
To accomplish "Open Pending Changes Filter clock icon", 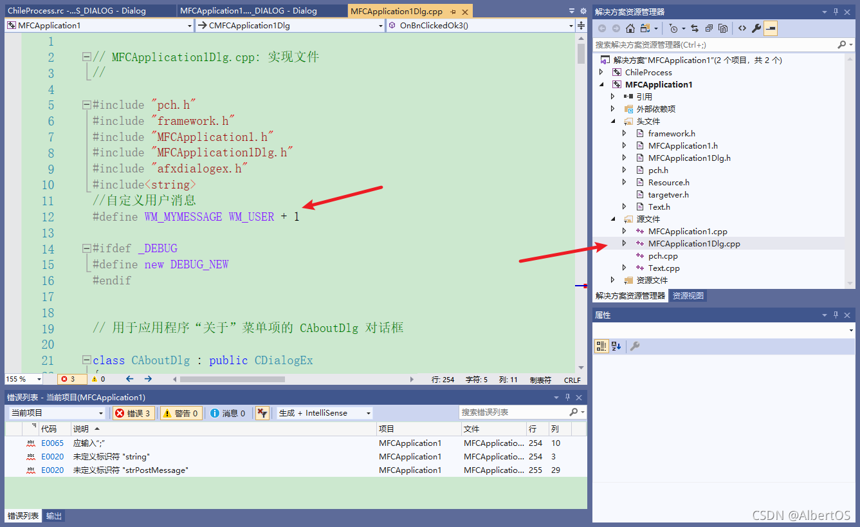I will click(x=673, y=28).
